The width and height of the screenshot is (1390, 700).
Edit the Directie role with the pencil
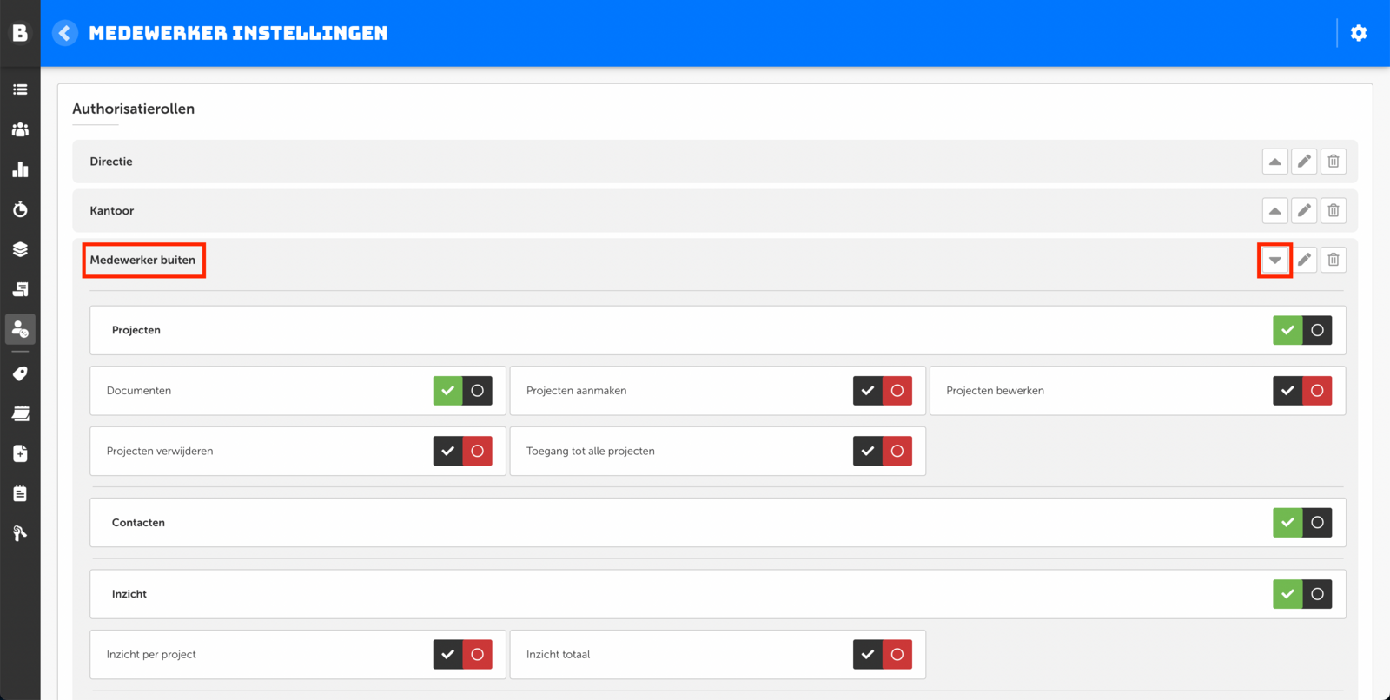[1304, 162]
